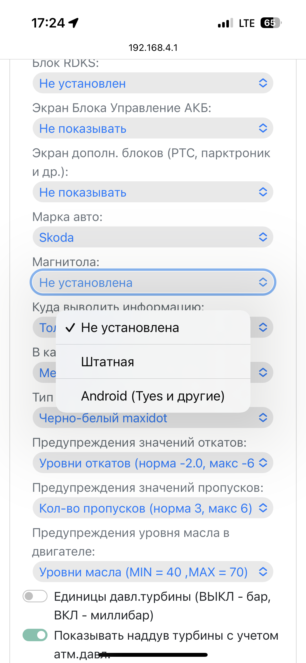Image resolution: width=306 pixels, height=663 pixels.
Task: Open Экран дополн. блоков dropdown
Action: coord(153,192)
